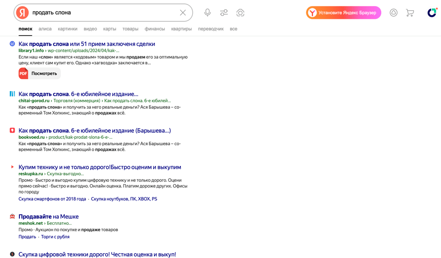This screenshot has width=441, height=258.
Task: Click breadcrumb 'Как продать слона. 6-е юбилей...'
Action: pyautogui.click(x=137, y=101)
